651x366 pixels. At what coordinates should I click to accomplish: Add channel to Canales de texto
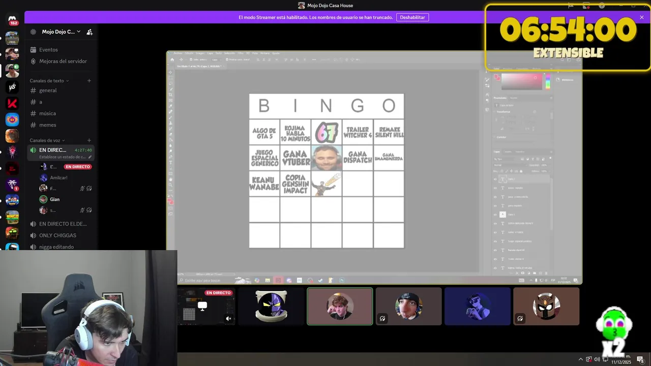click(89, 81)
